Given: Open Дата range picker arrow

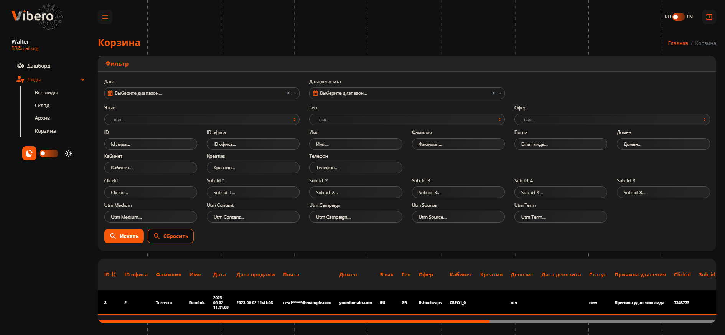Looking at the screenshot, I should [x=295, y=93].
